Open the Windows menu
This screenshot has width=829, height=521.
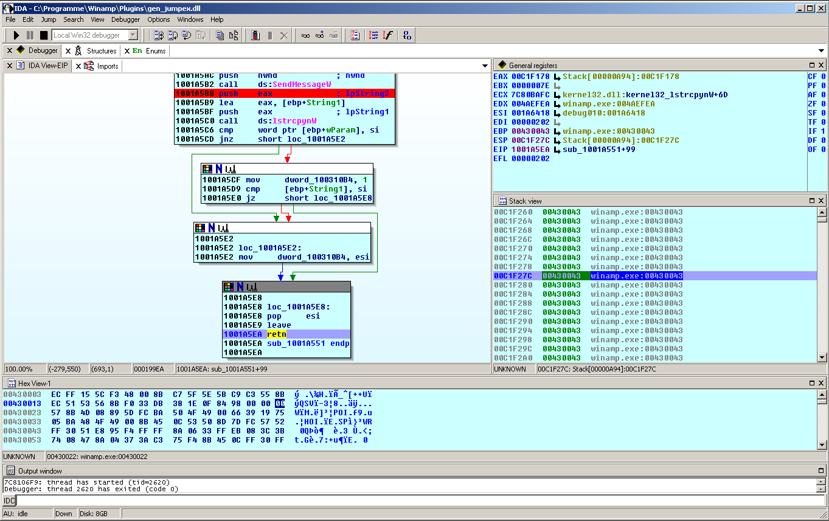[190, 19]
